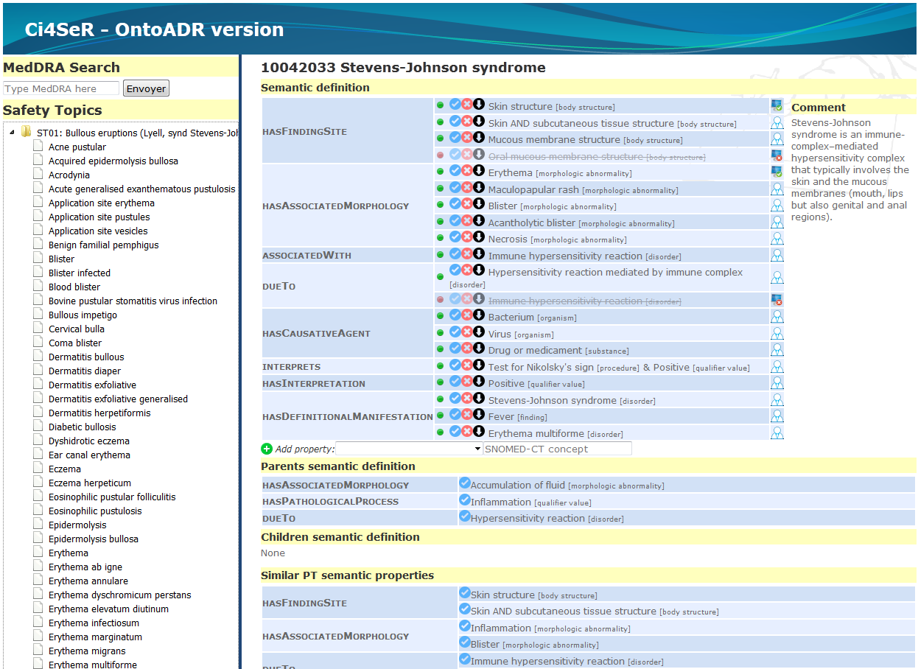Viewport: 918px width, 669px height.
Task: Open the Dyshidrotic eczema term
Action: coord(89,441)
